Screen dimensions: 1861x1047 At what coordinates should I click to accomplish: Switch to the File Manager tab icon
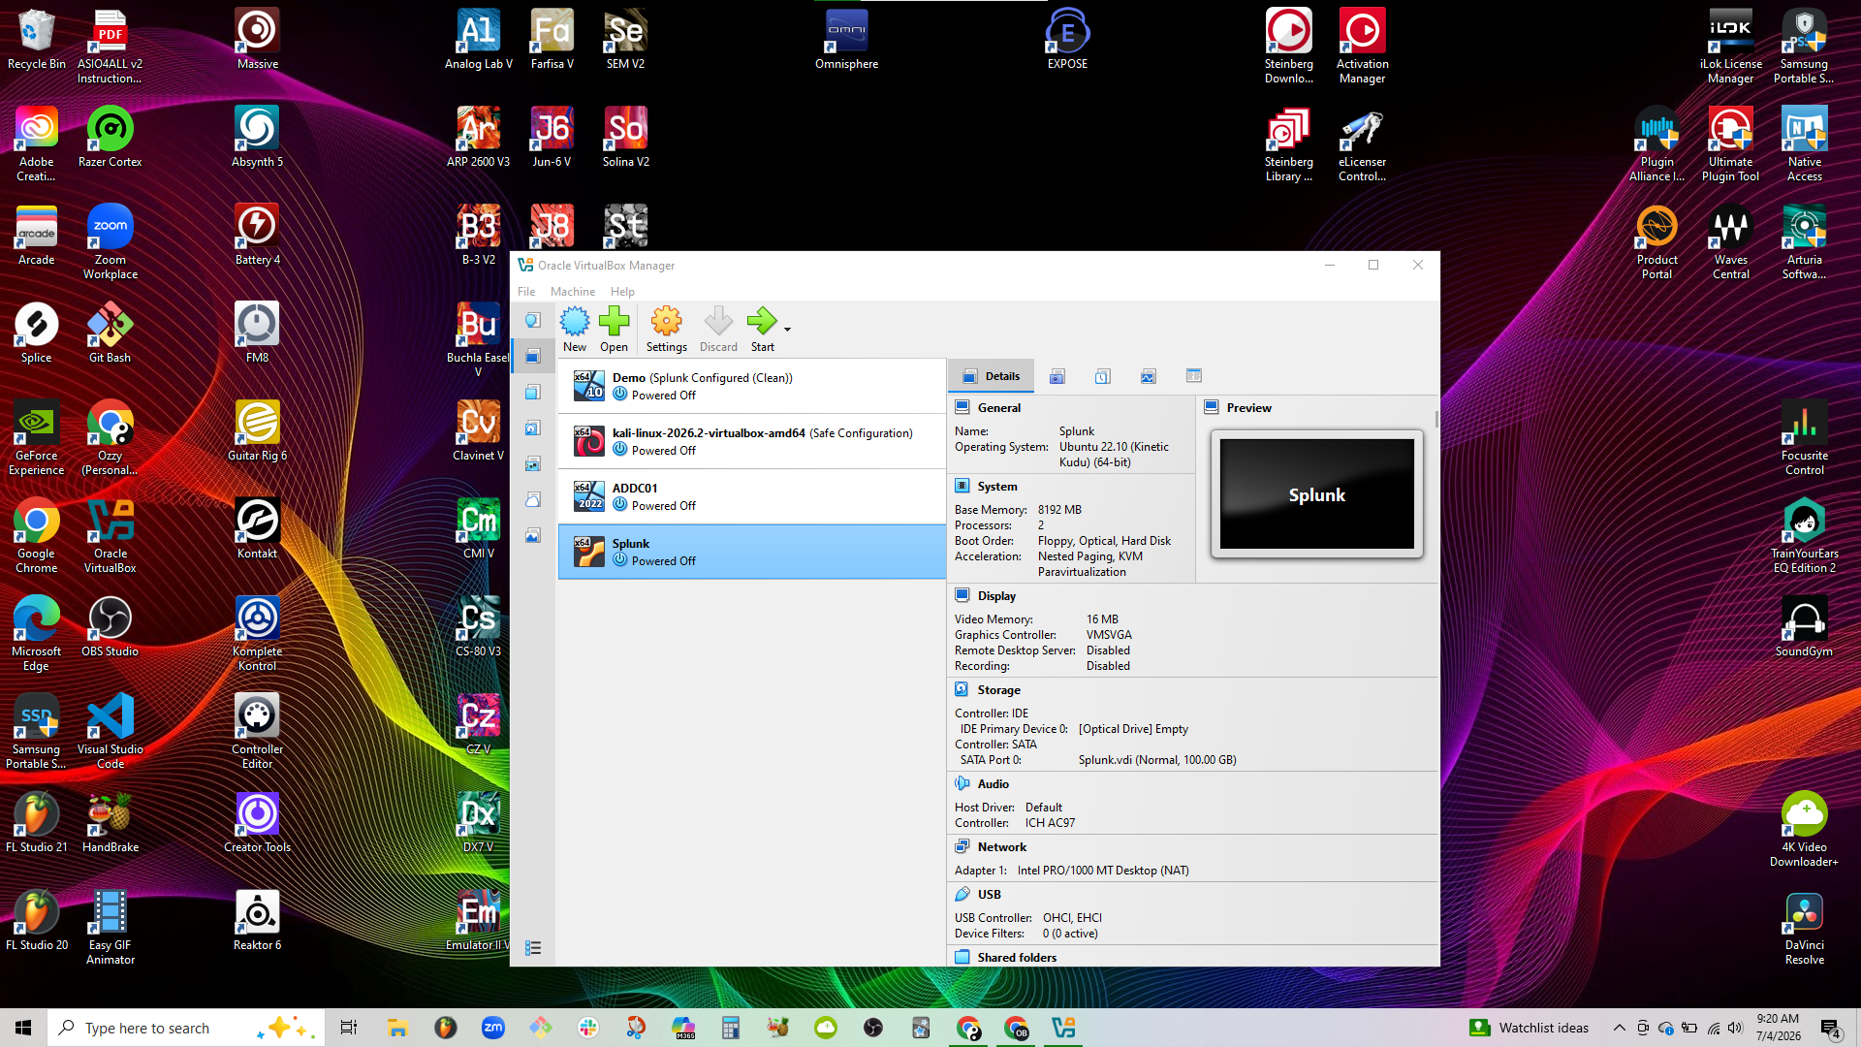[x=1194, y=376]
